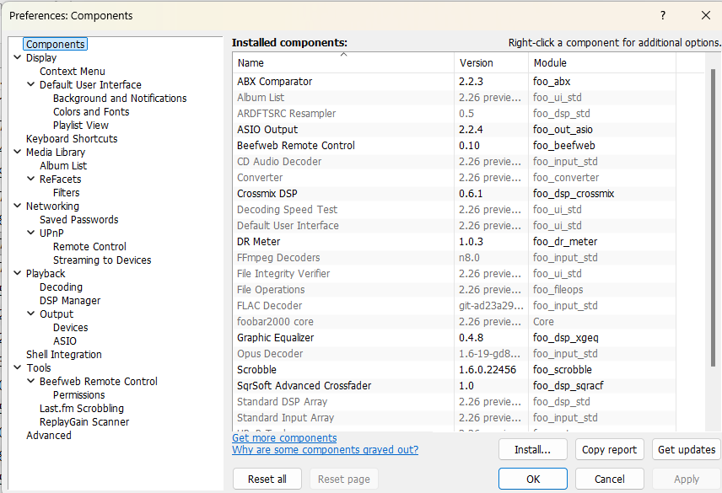Open the Playlist View page
This screenshot has height=493, width=722.
pyautogui.click(x=81, y=125)
